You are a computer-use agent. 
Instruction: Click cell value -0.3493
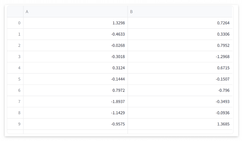click(x=223, y=102)
